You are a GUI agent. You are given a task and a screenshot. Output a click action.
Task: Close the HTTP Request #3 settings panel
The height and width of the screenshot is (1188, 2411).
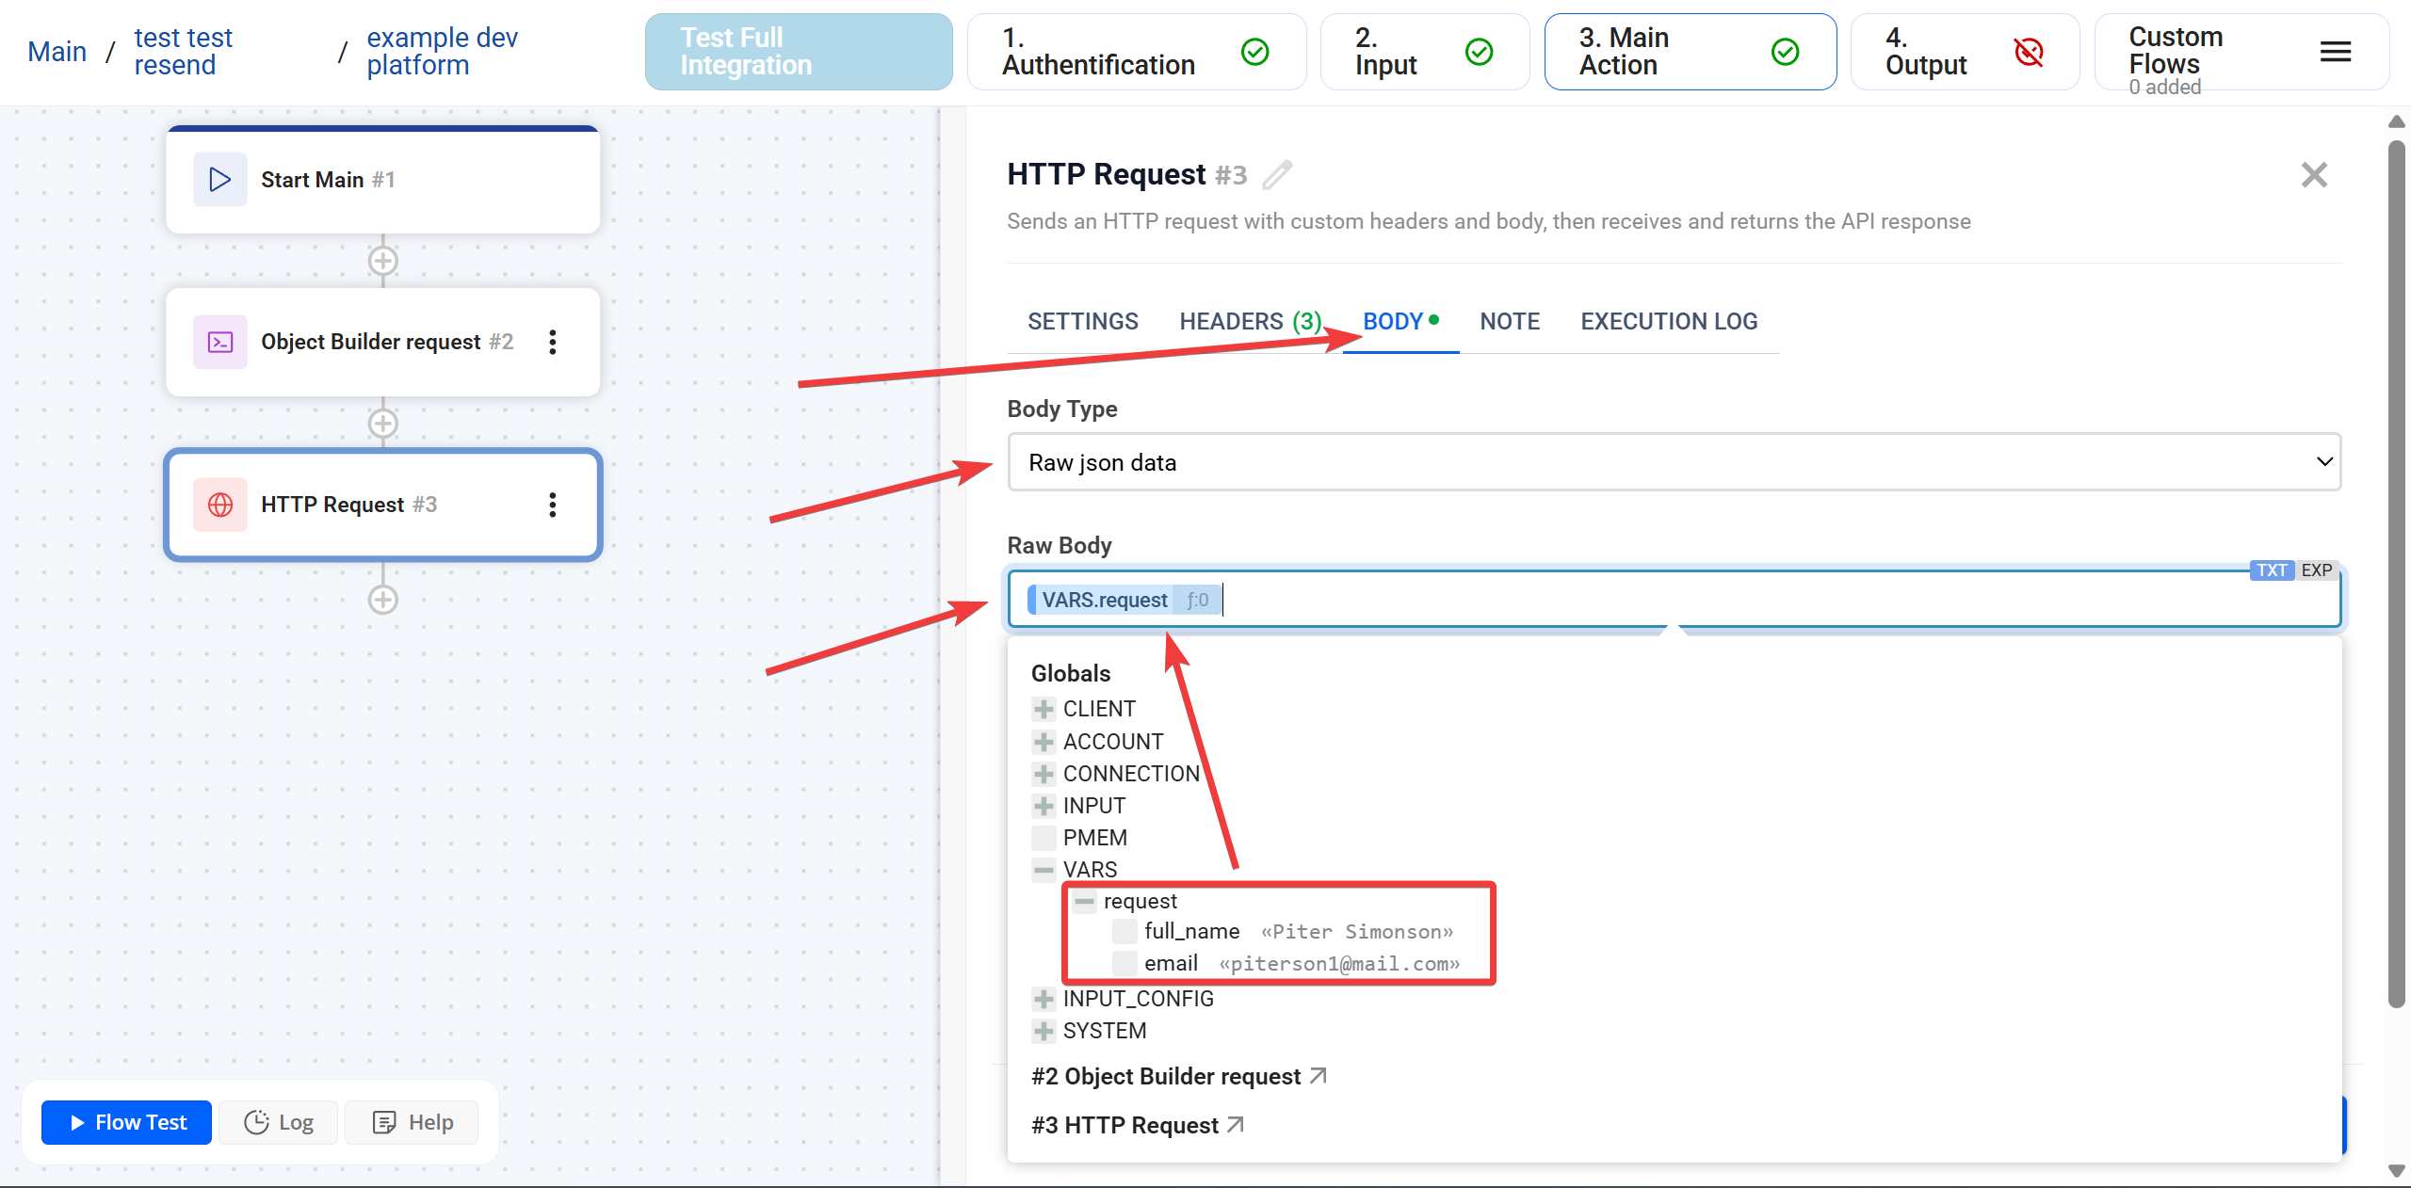(2314, 175)
